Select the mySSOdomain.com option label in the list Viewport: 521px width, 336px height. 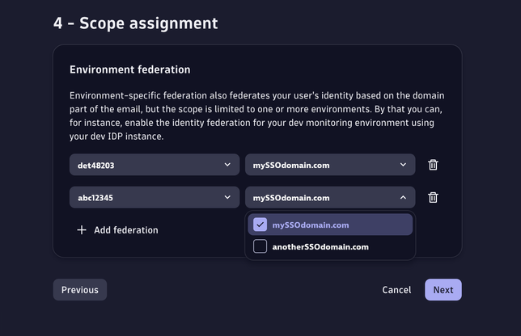(x=311, y=225)
